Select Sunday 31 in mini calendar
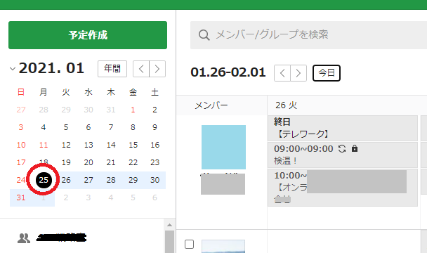 tap(21, 197)
